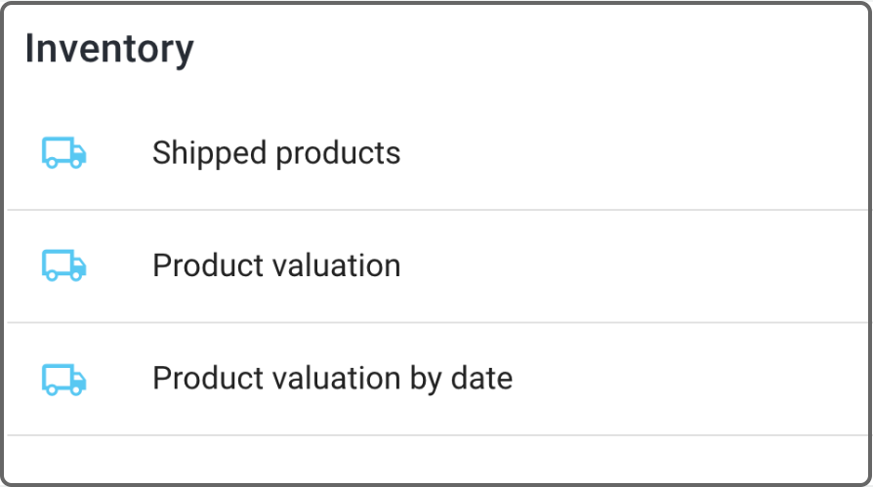Select the Shipped products menu entry
The image size is (873, 487).
276,153
